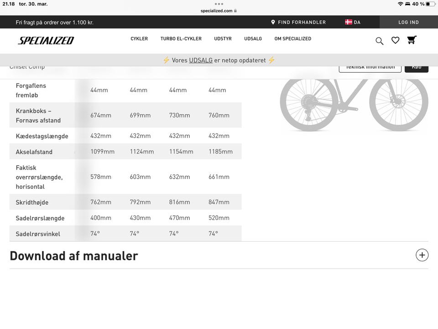This screenshot has width=438, height=329.
Task: Click the 816mm standover value
Action: pos(180,202)
